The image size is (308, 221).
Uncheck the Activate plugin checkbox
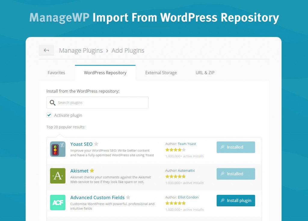pos(49,115)
